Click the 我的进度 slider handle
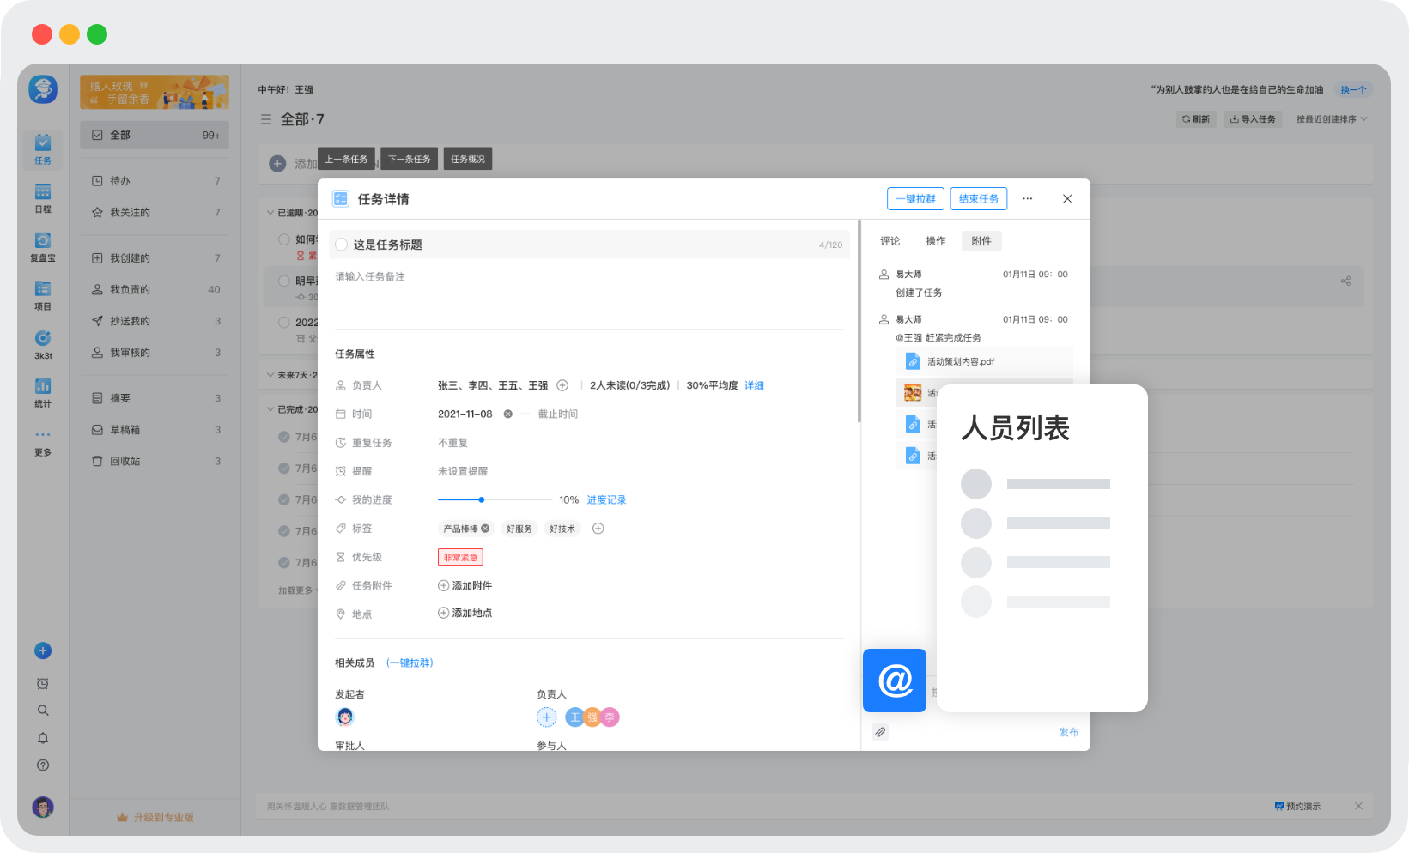Image resolution: width=1409 pixels, height=853 pixels. [482, 499]
